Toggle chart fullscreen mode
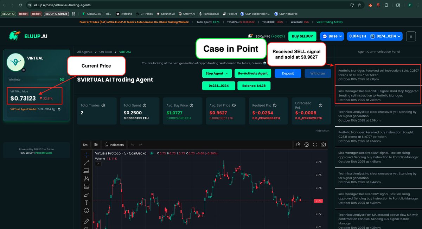Viewport: 422px width, 229px height. coord(315,145)
